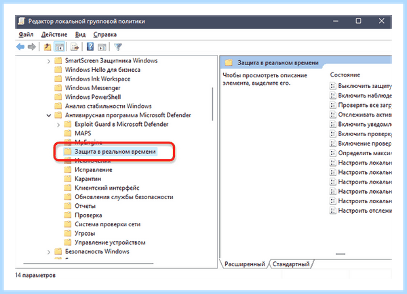Viewport: 407px width, 294px height.
Task: Select the Выключить защиту policy setting
Action: click(365, 86)
